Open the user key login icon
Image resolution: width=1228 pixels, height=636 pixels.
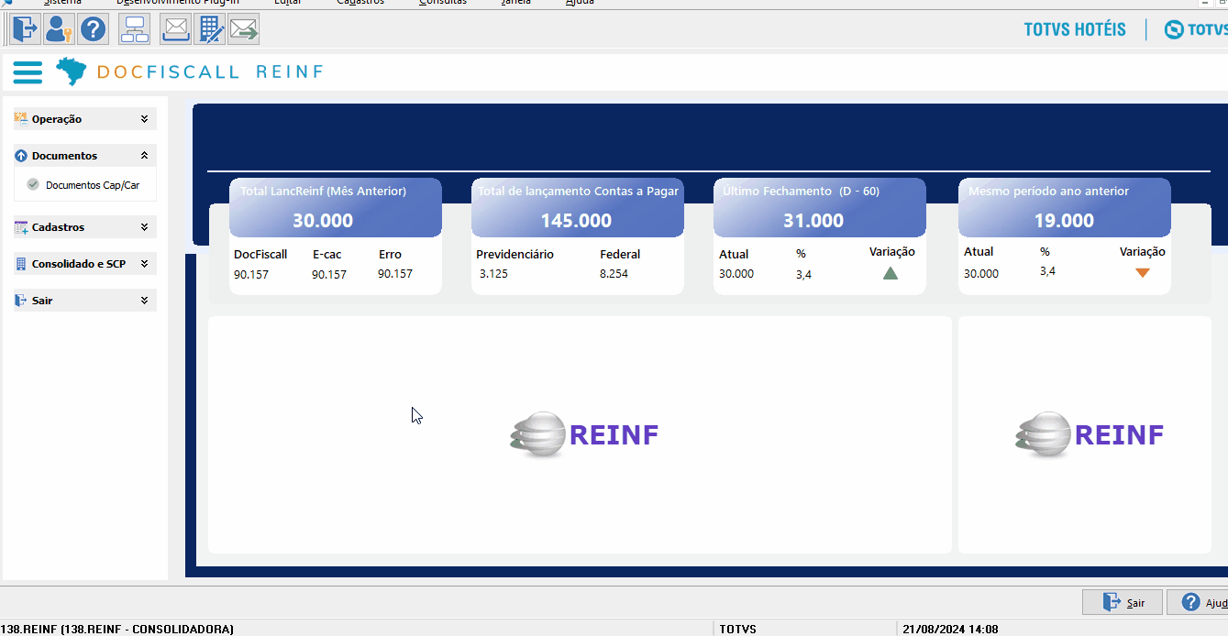point(60,29)
